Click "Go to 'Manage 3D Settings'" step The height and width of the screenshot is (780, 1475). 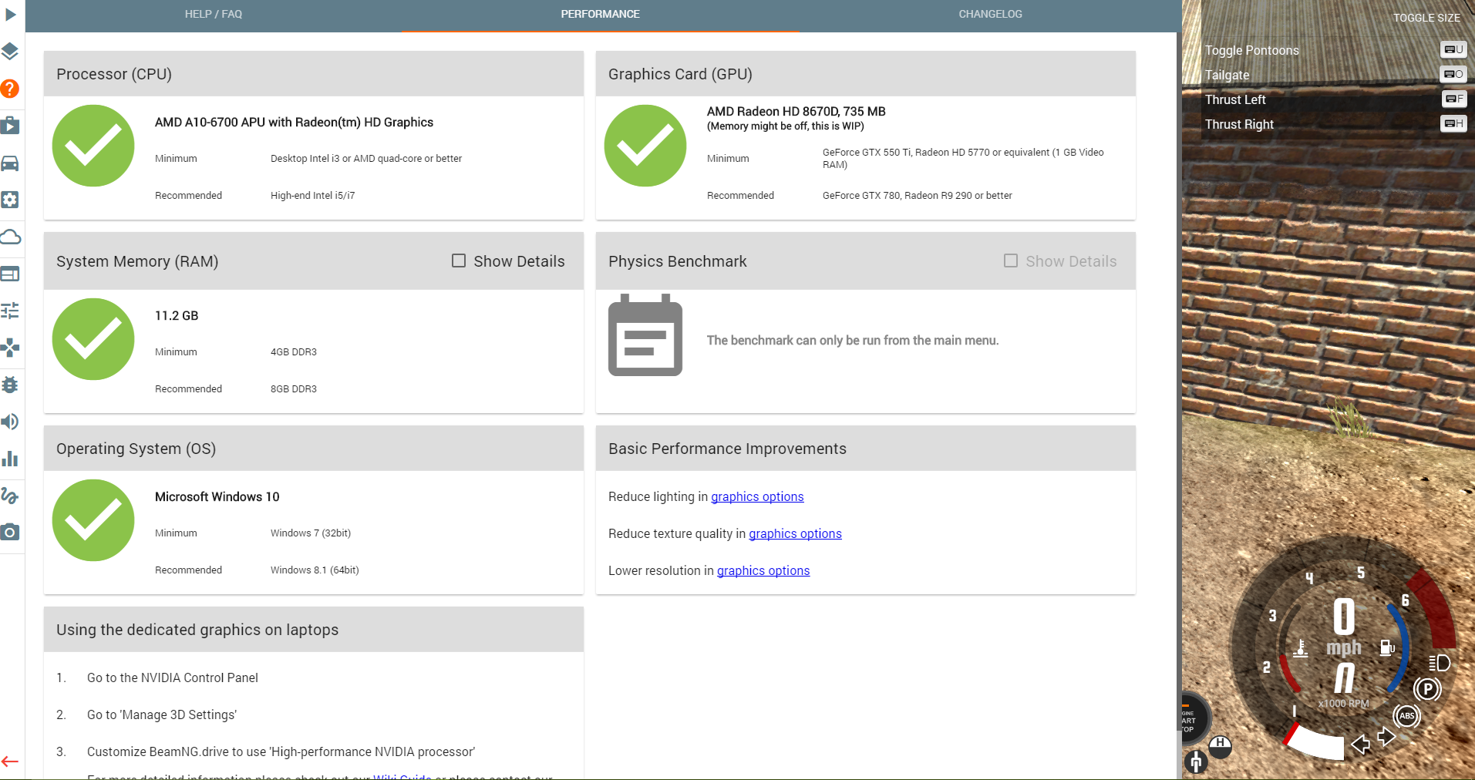point(162,715)
